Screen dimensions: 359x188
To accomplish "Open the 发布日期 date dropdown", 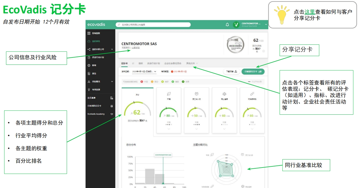I will [x=144, y=71].
